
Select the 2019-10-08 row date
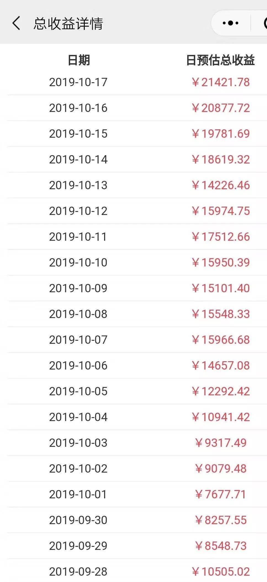click(78, 314)
